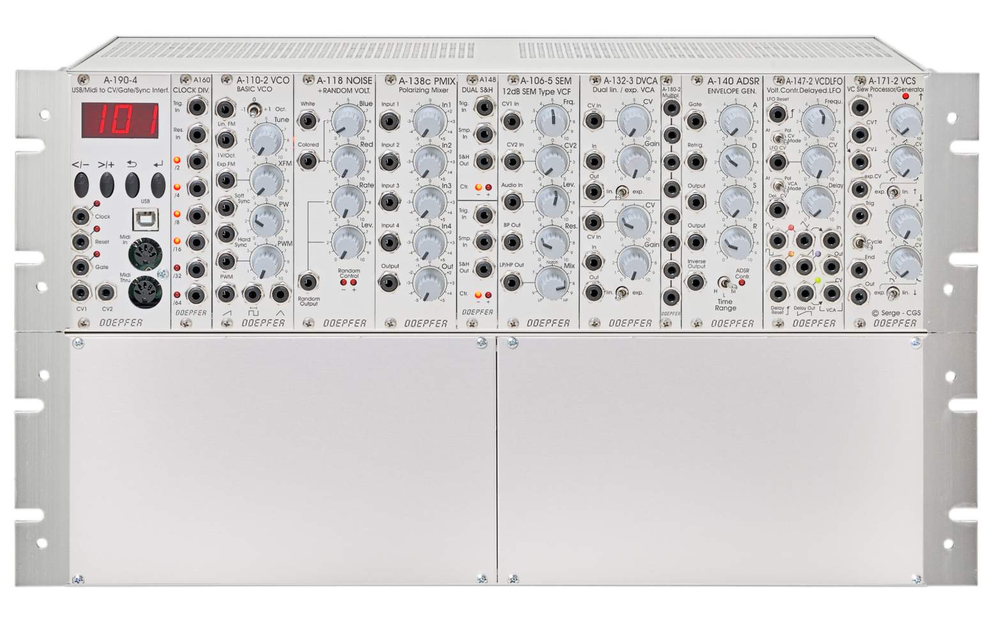Click the sawtooth output jack on A-110-2 VCO

[225, 293]
